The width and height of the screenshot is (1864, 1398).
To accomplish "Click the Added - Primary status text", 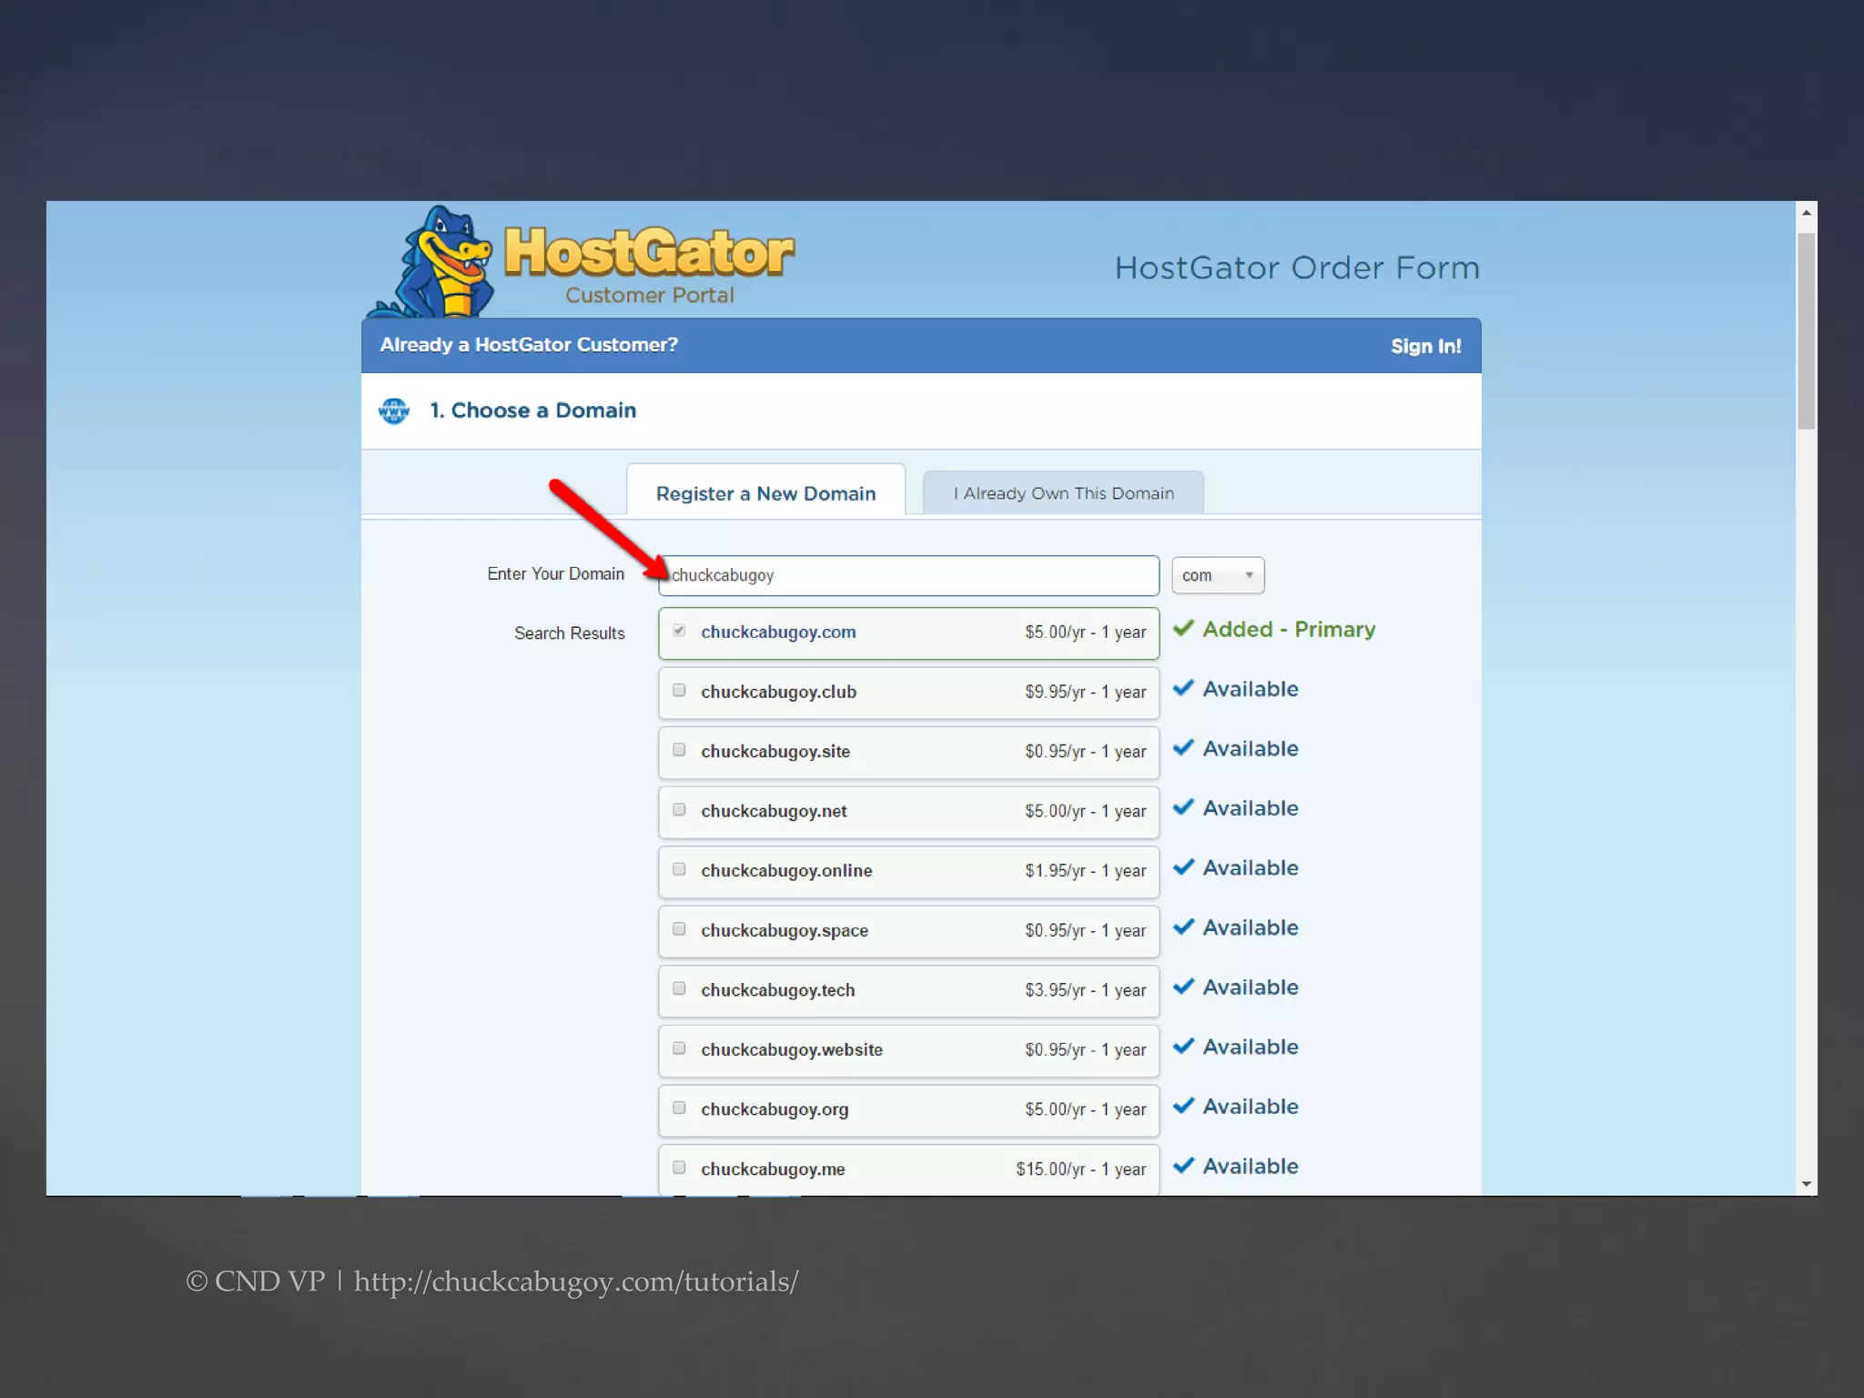I will point(1289,629).
